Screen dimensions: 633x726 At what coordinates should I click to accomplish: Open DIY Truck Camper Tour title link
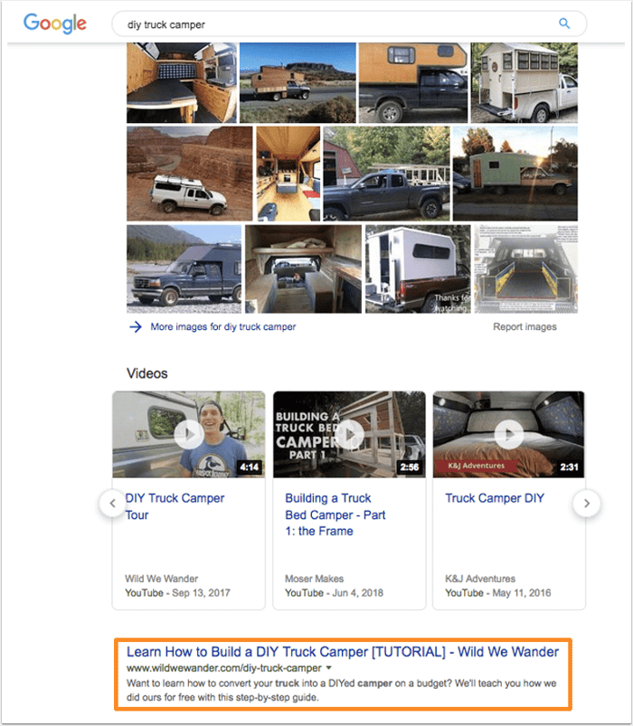(x=175, y=506)
